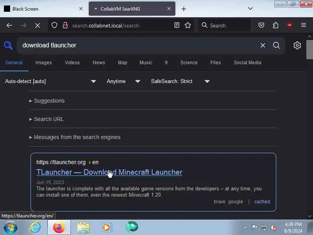Close the CollabVM SearXNG tab

[169, 9]
